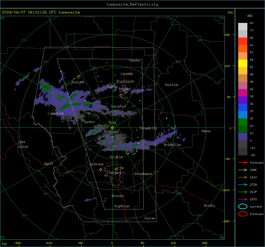Pick the bright green 20-30 dBZ swatch

coord(243,122)
